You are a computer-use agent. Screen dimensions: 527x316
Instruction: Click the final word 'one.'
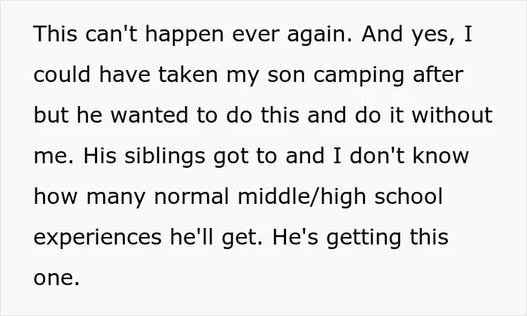pos(56,278)
